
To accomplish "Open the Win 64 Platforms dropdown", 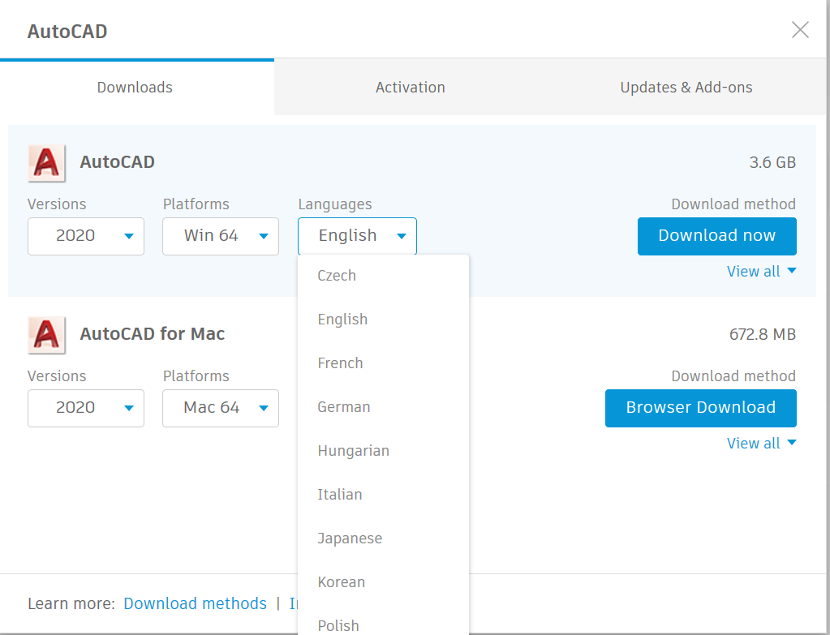I will 220,236.
